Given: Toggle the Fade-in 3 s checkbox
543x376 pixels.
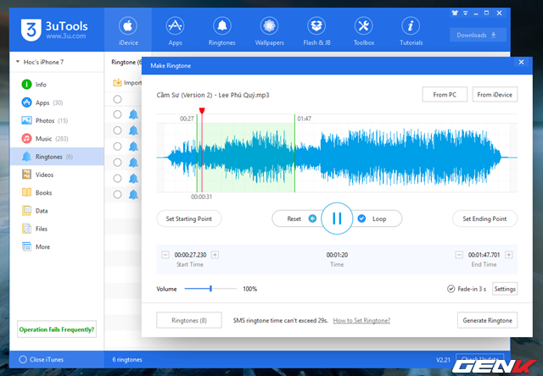Looking at the screenshot, I should coord(451,289).
